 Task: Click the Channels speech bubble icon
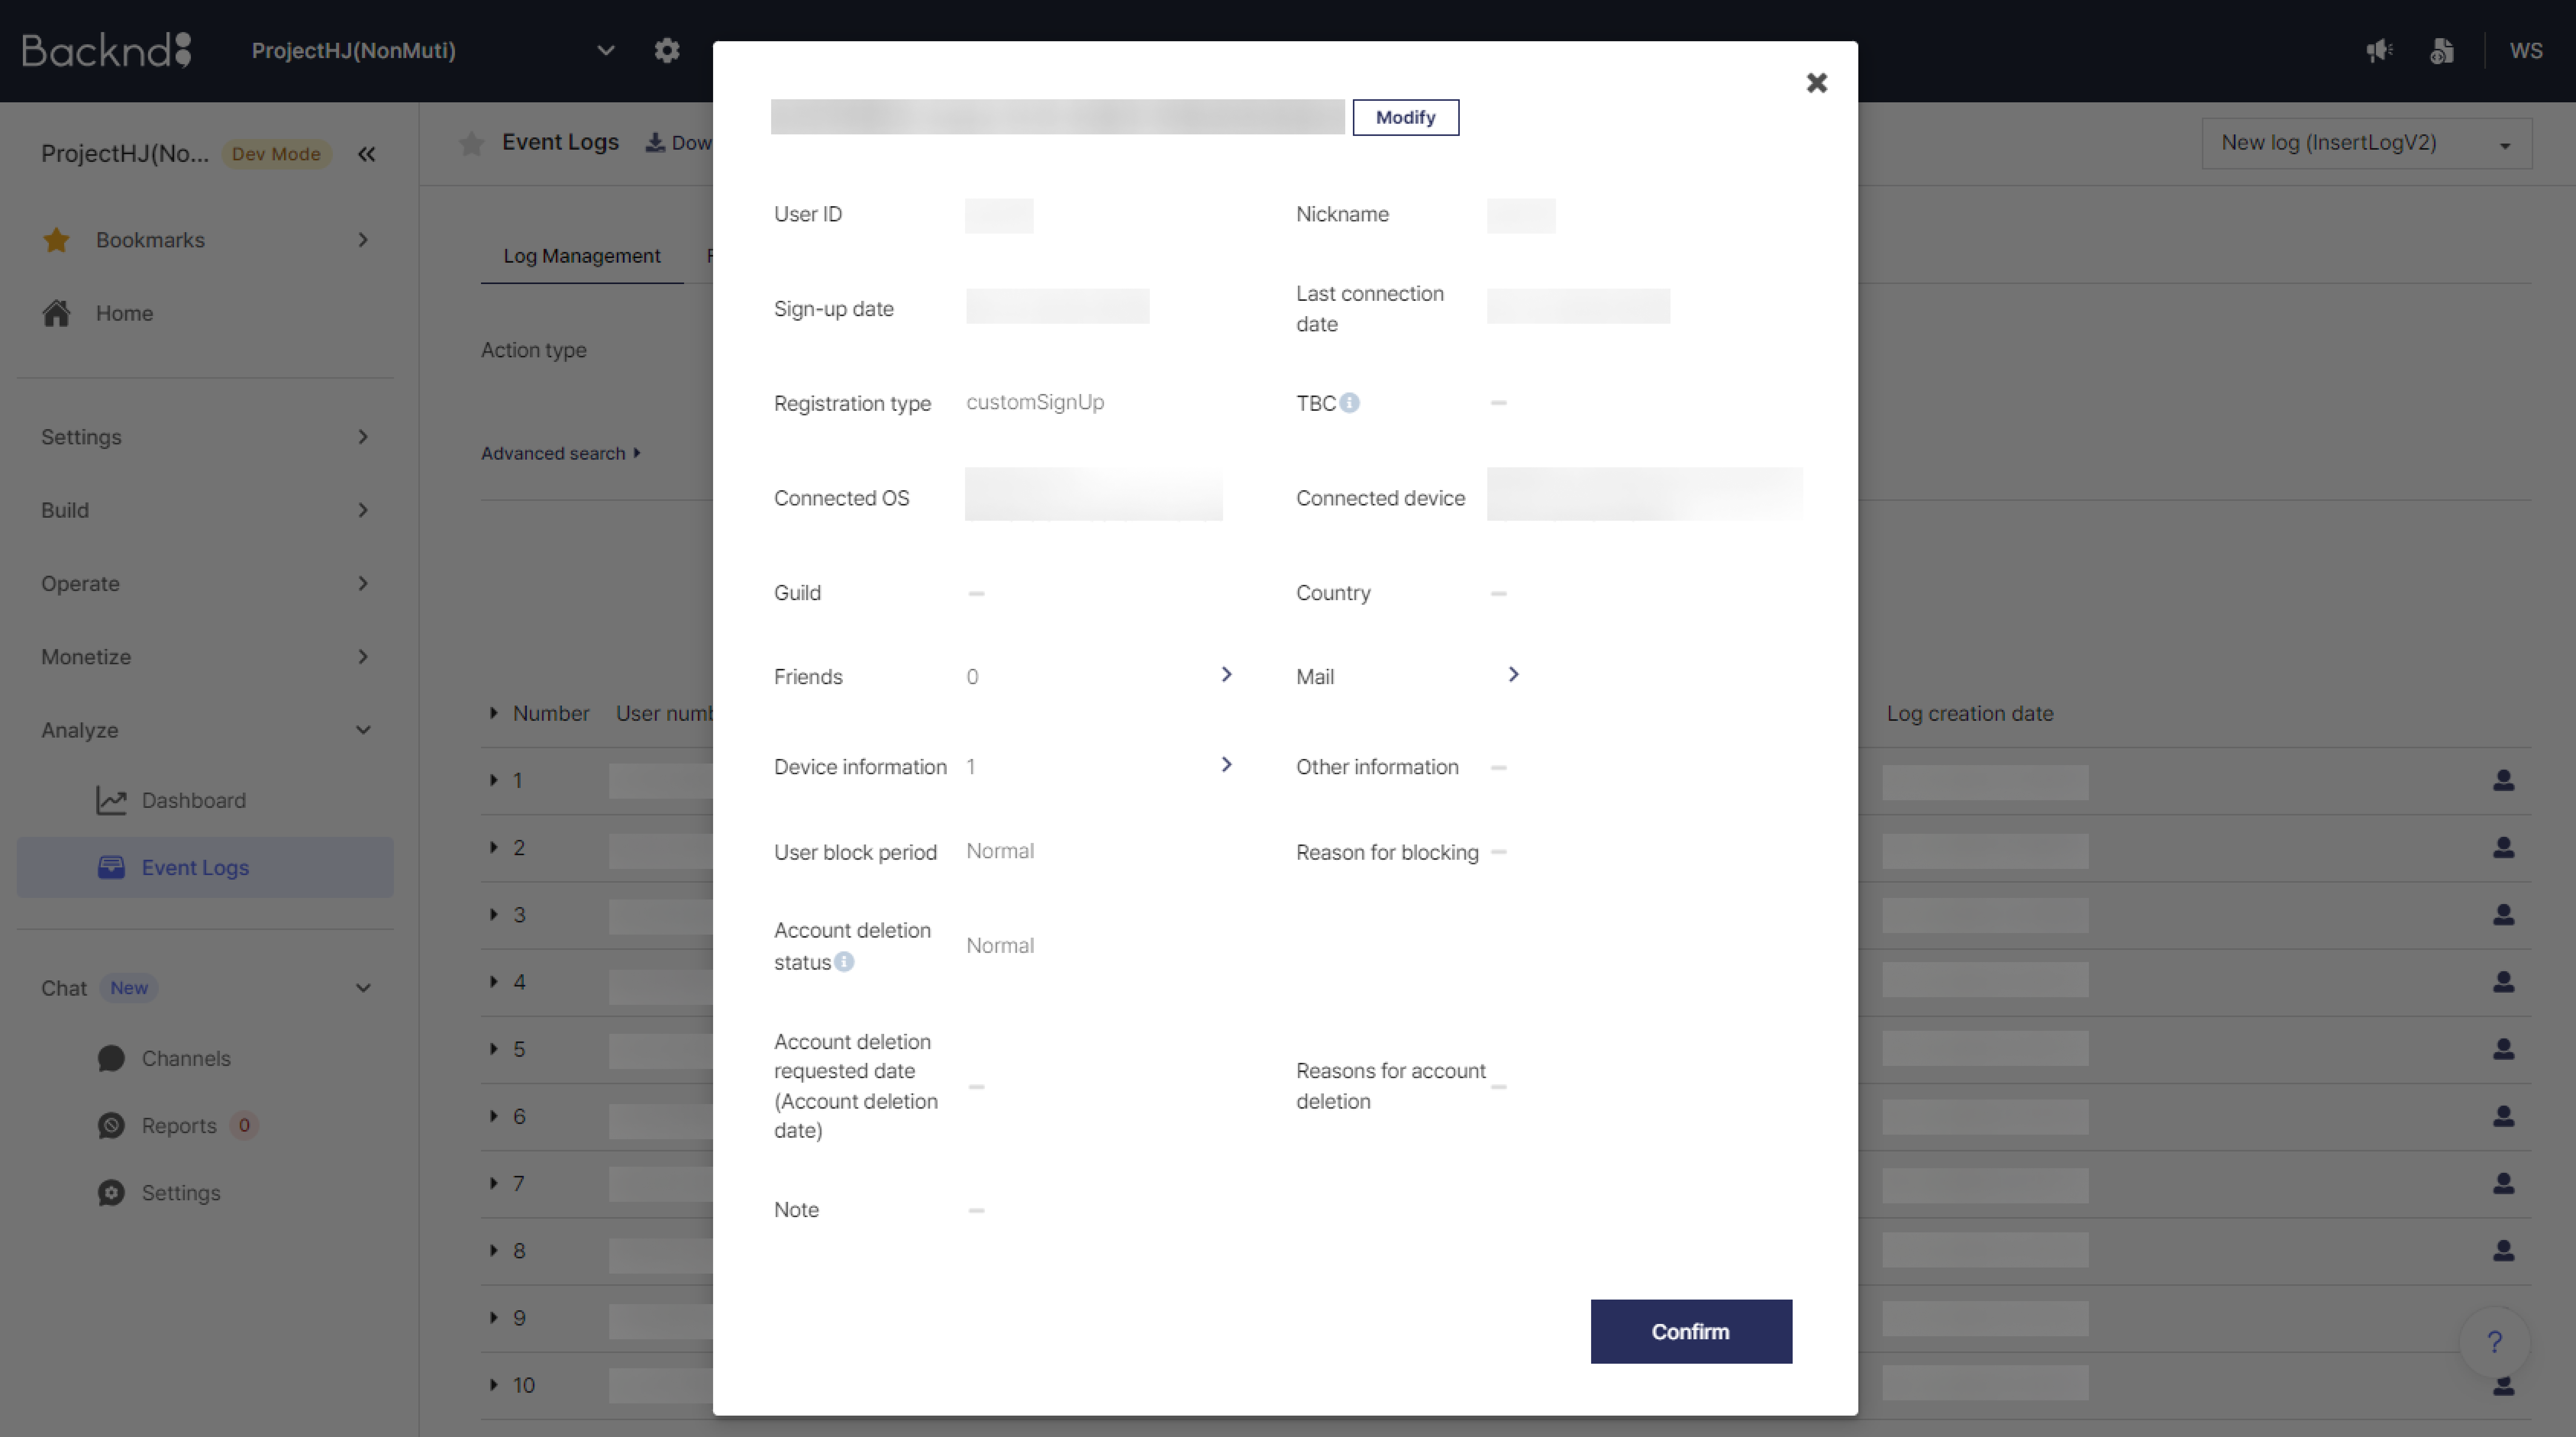click(111, 1058)
